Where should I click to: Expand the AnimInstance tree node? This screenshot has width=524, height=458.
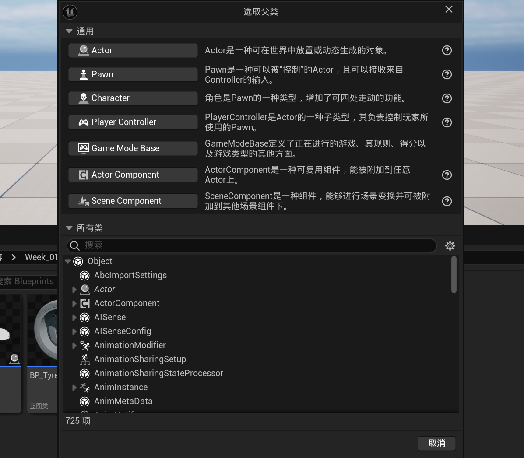pyautogui.click(x=74, y=387)
